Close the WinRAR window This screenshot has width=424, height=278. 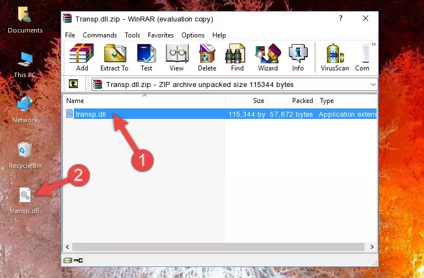pyautogui.click(x=366, y=18)
